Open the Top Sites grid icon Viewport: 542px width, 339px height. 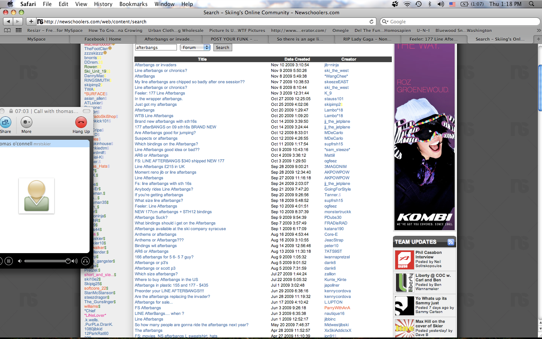tap(18, 31)
